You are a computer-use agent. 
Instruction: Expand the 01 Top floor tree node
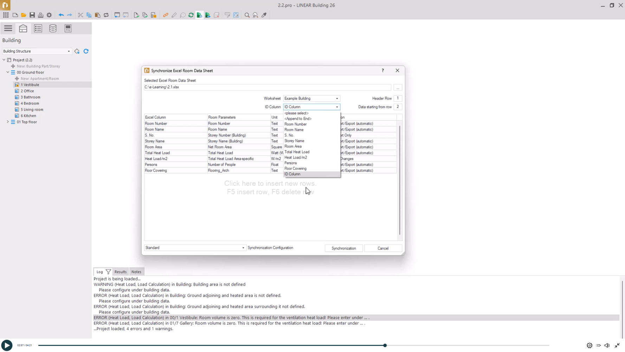point(8,122)
